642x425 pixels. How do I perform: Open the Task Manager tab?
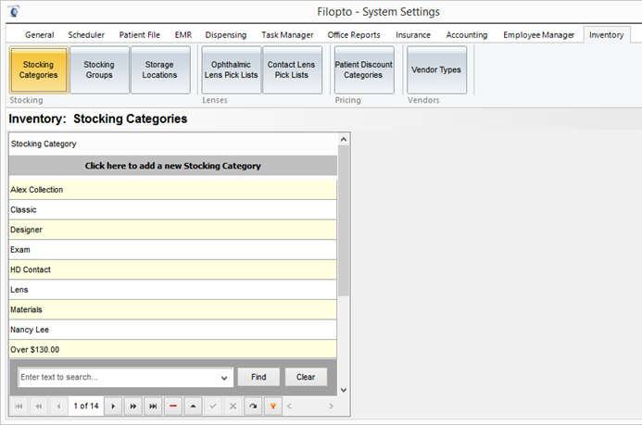[x=287, y=35]
